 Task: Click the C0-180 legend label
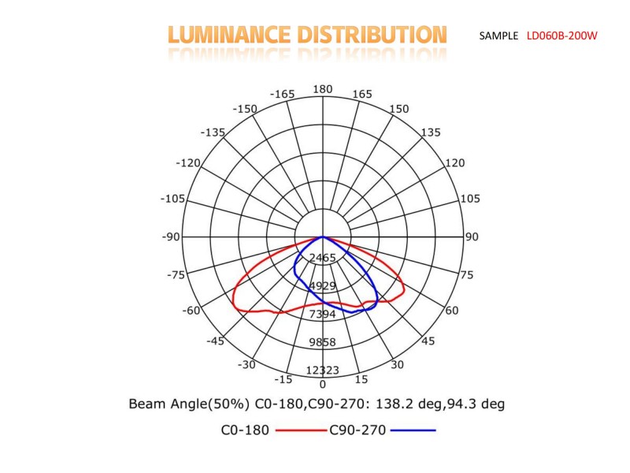click(x=245, y=430)
